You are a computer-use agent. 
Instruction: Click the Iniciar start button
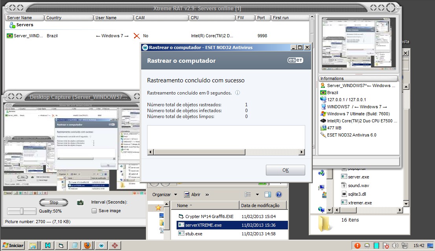13,246
